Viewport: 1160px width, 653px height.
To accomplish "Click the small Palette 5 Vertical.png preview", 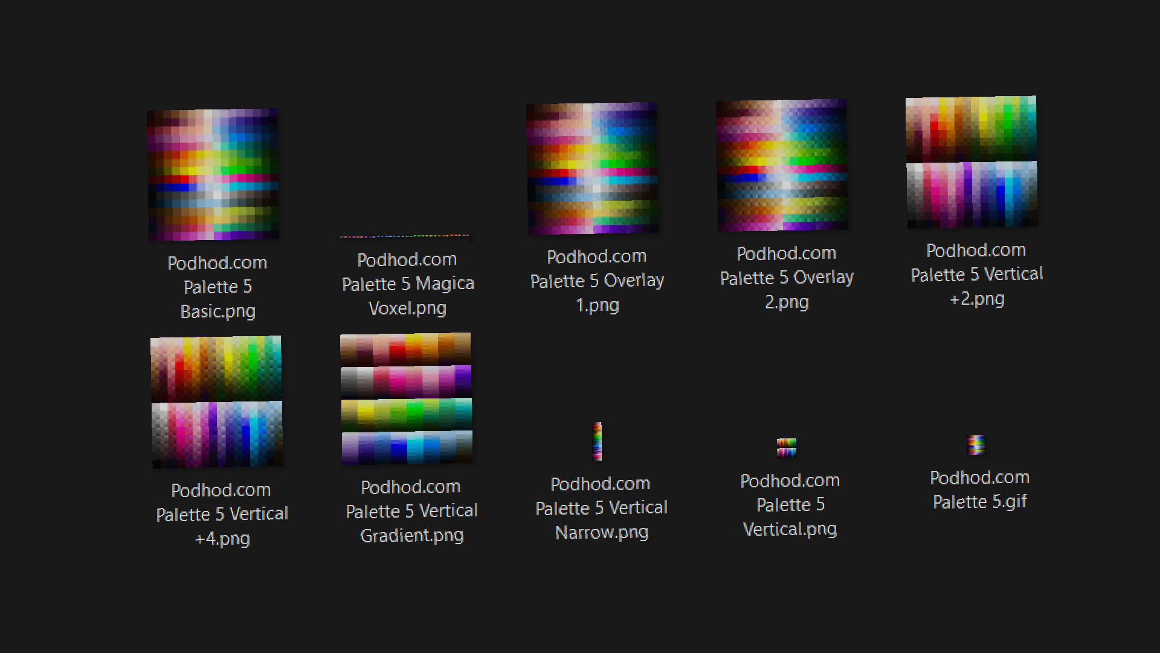I will (787, 447).
